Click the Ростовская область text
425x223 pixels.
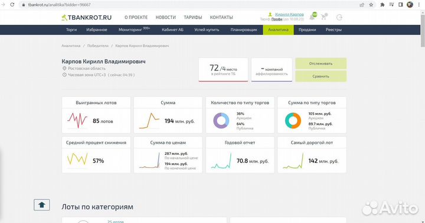(87, 69)
